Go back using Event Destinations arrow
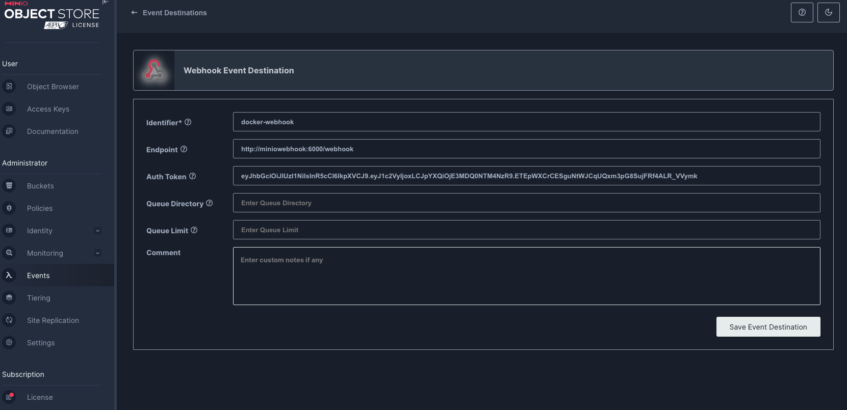This screenshot has height=410, width=847. pyautogui.click(x=134, y=13)
